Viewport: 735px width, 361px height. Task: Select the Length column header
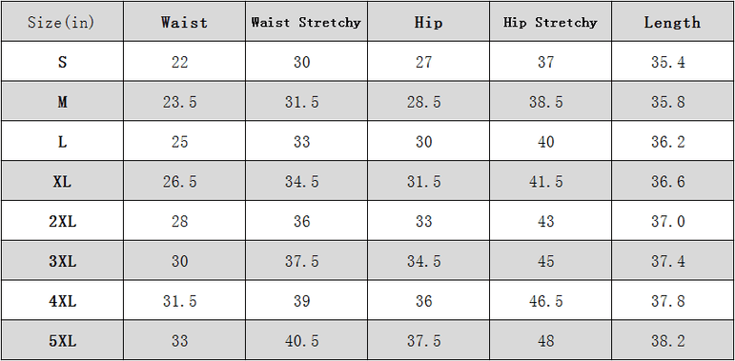coord(672,22)
